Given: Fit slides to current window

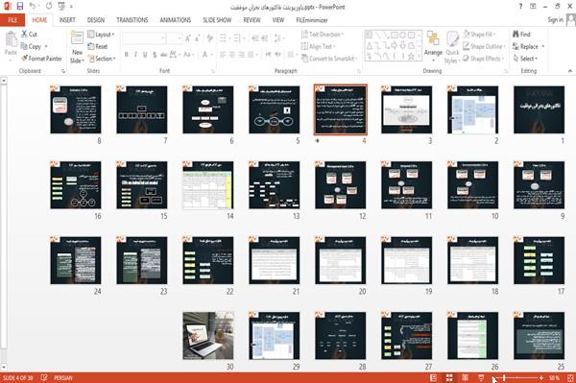Looking at the screenshot, I should pos(570,378).
